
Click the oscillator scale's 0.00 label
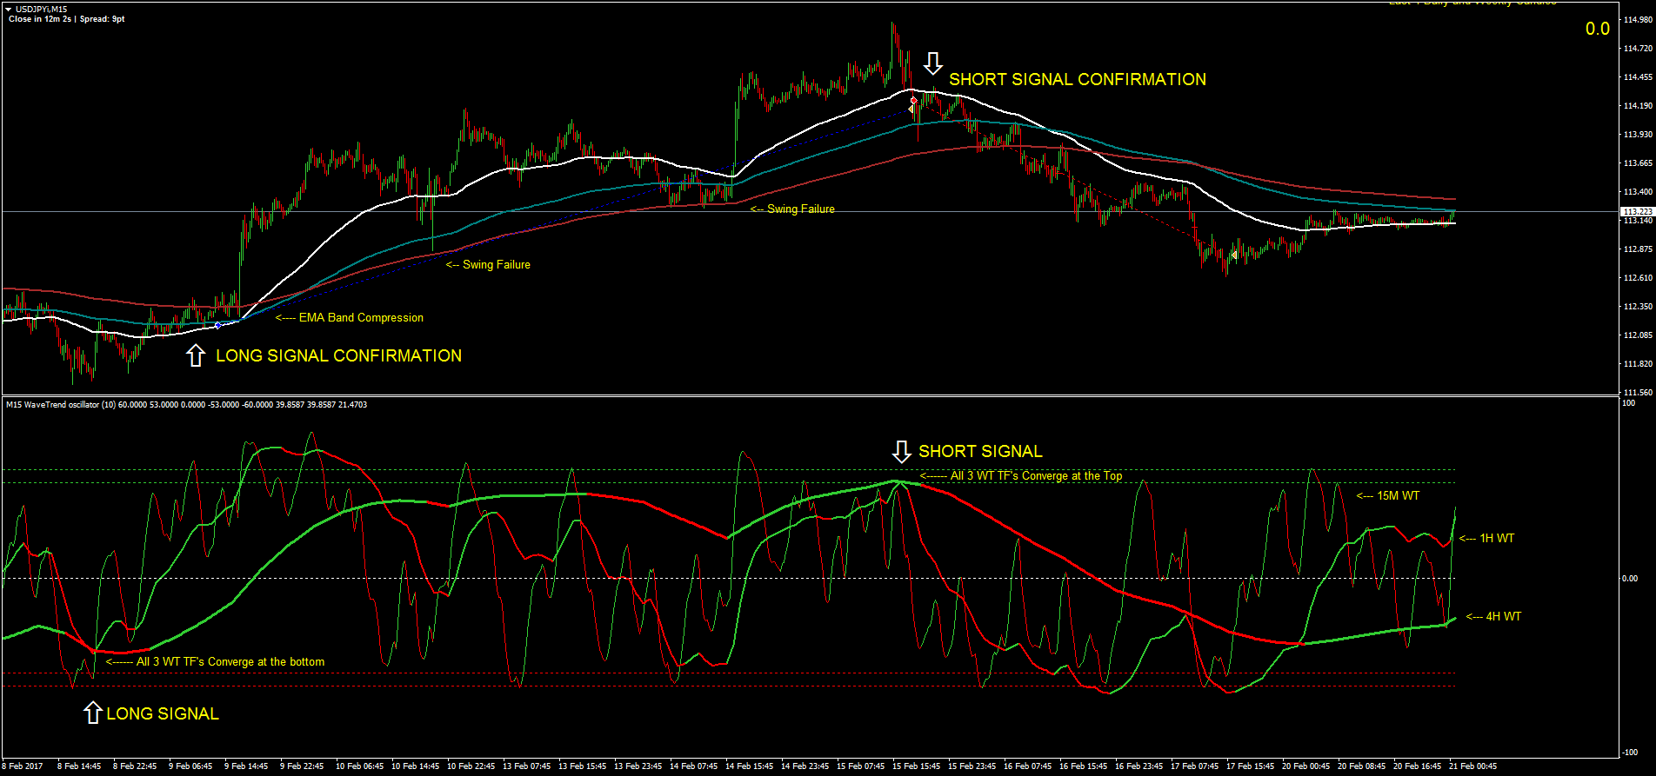(1630, 579)
